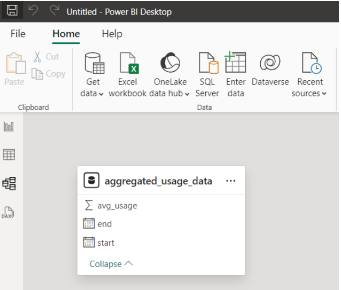Select the aggregated_usage_data table title
This screenshot has height=290, width=341.
158,181
